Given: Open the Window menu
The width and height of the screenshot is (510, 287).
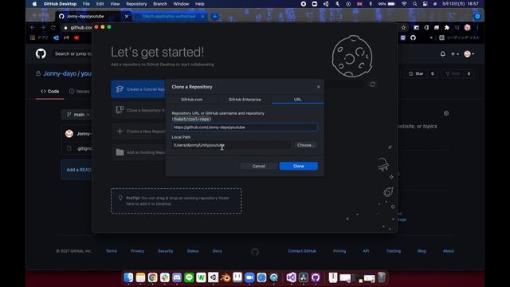Looking at the screenshot, I should 181,4.
